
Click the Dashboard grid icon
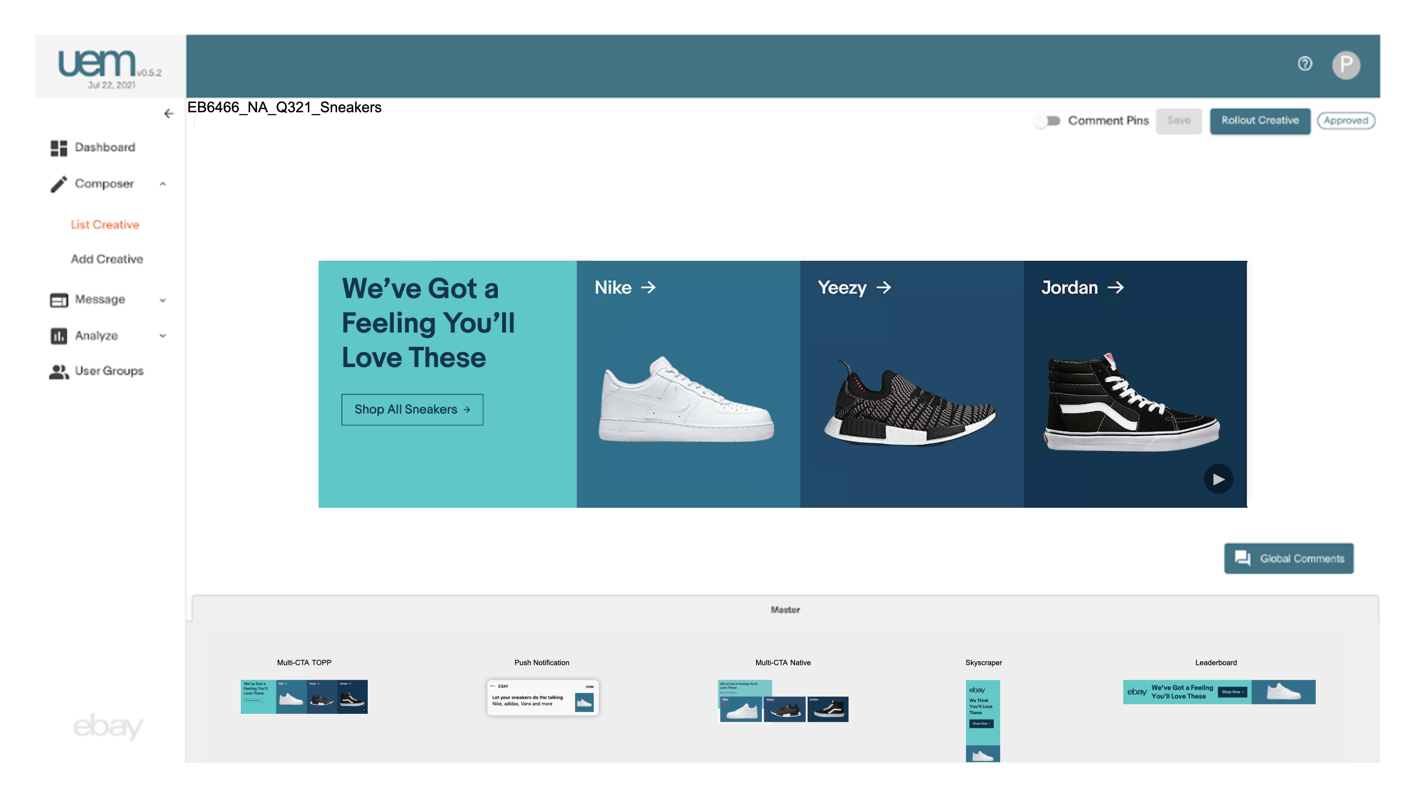point(59,148)
